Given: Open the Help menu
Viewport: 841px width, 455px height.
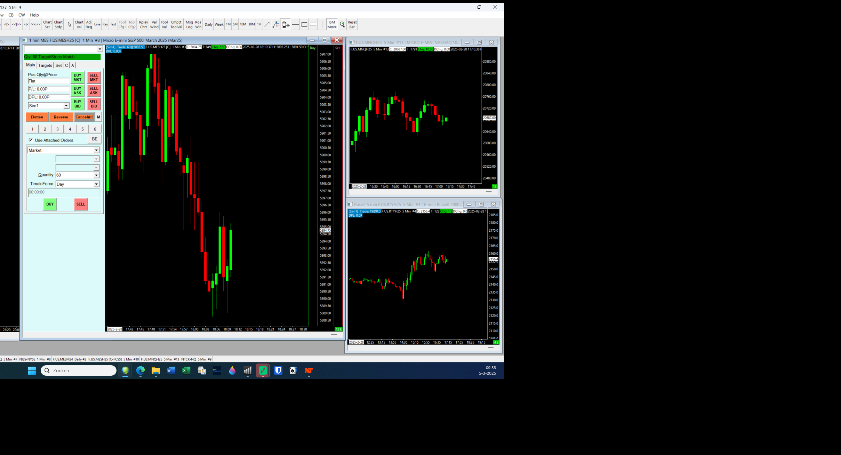Looking at the screenshot, I should point(34,15).
